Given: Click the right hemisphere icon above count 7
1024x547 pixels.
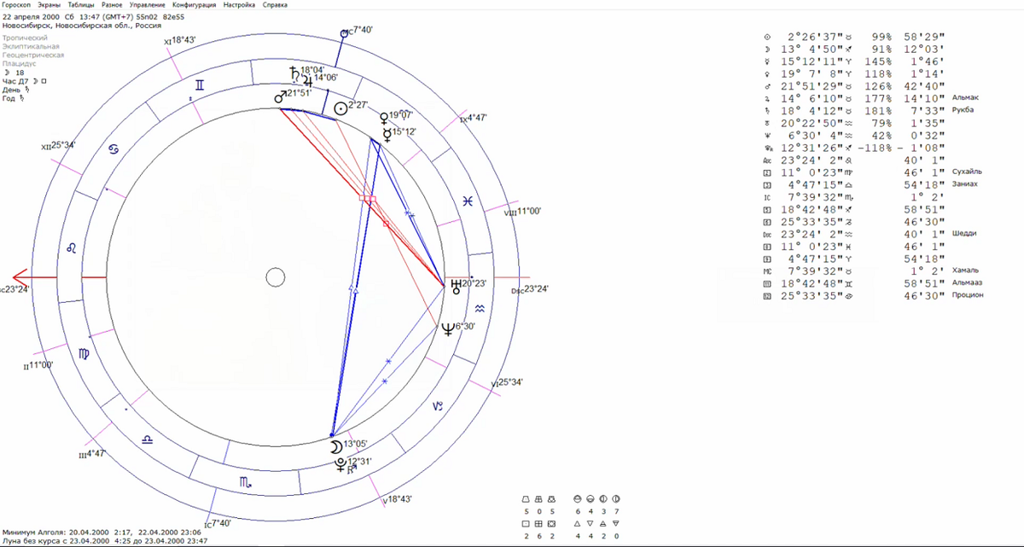Looking at the screenshot, I should (615, 498).
